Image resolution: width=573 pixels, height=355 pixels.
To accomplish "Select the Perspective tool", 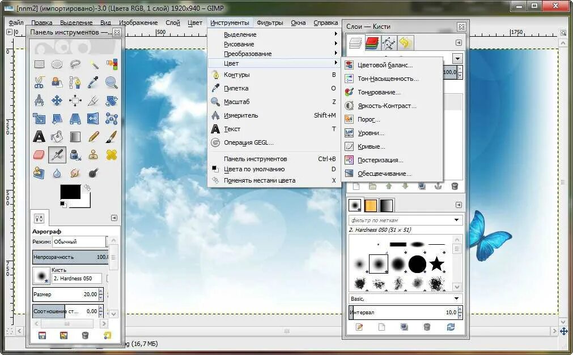I will point(75,119).
